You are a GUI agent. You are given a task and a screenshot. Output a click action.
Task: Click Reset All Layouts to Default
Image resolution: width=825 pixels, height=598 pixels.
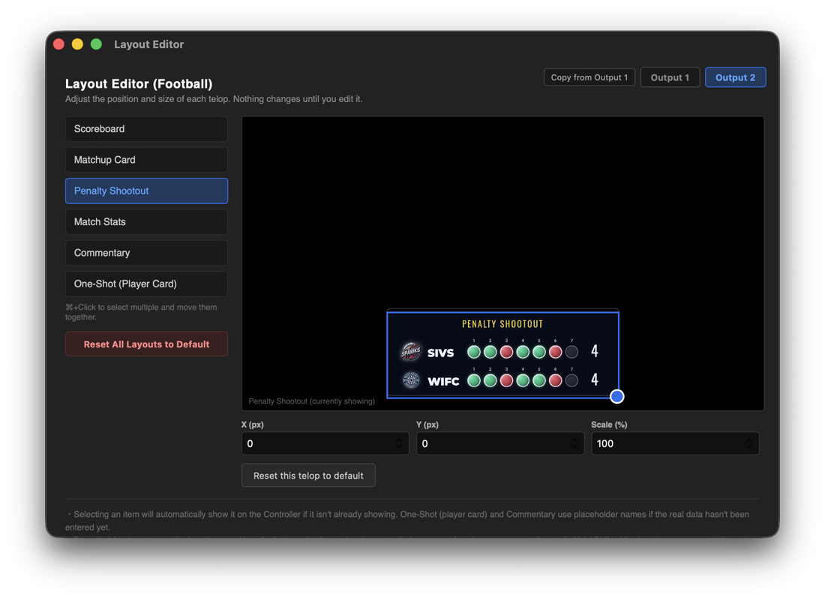146,344
